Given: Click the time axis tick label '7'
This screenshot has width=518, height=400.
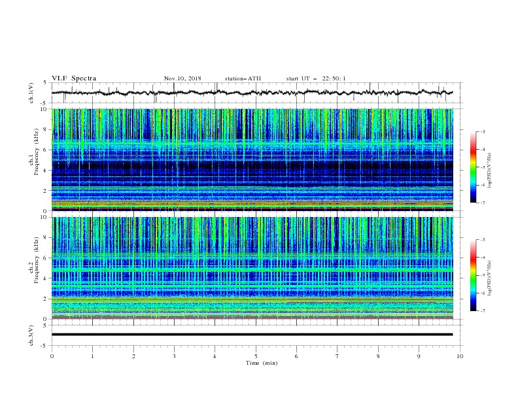Looking at the screenshot, I should point(337,356).
